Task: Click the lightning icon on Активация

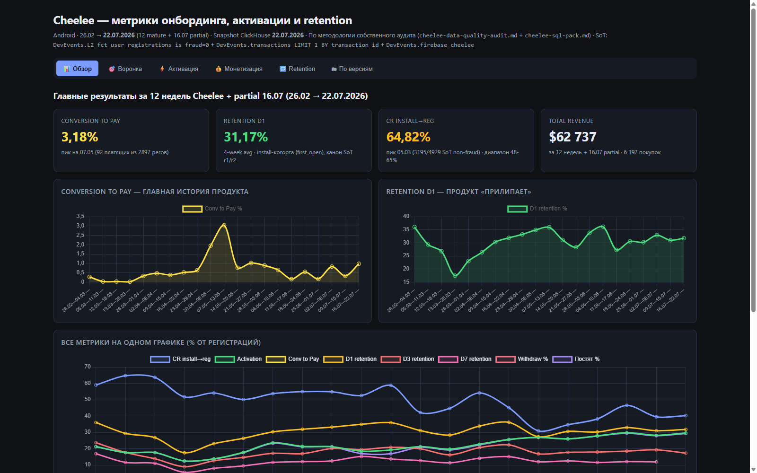Action: click(162, 69)
